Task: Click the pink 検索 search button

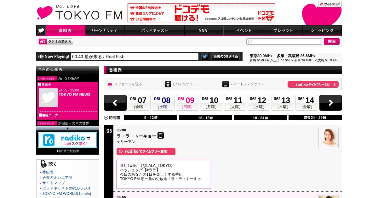Action: pyautogui.click(x=332, y=41)
